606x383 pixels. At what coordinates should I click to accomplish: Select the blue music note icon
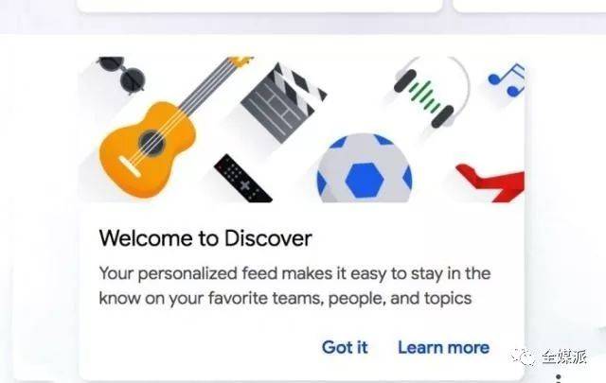[x=507, y=80]
